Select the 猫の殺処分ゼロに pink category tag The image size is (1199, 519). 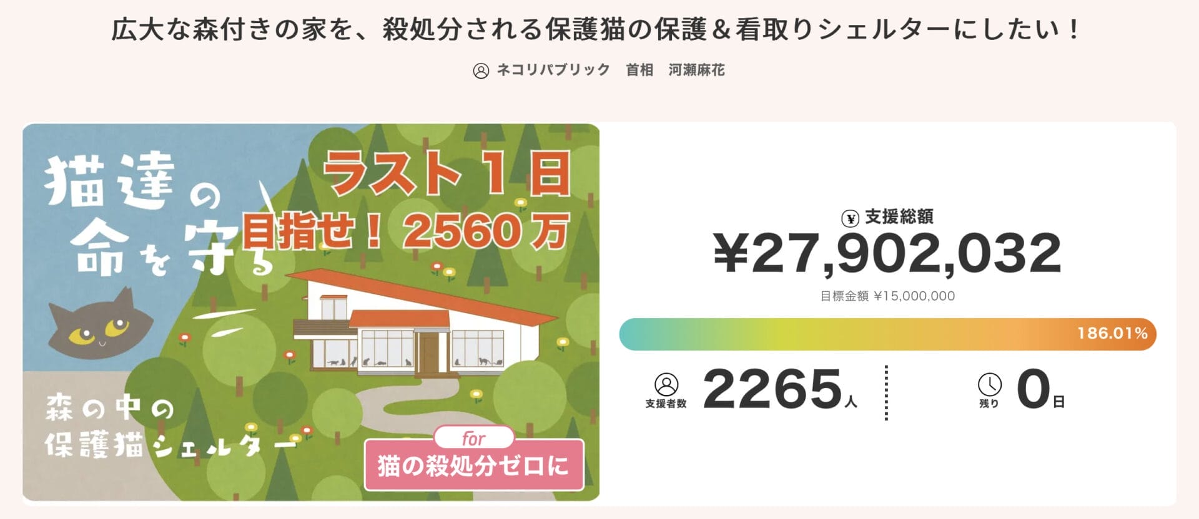point(476,467)
